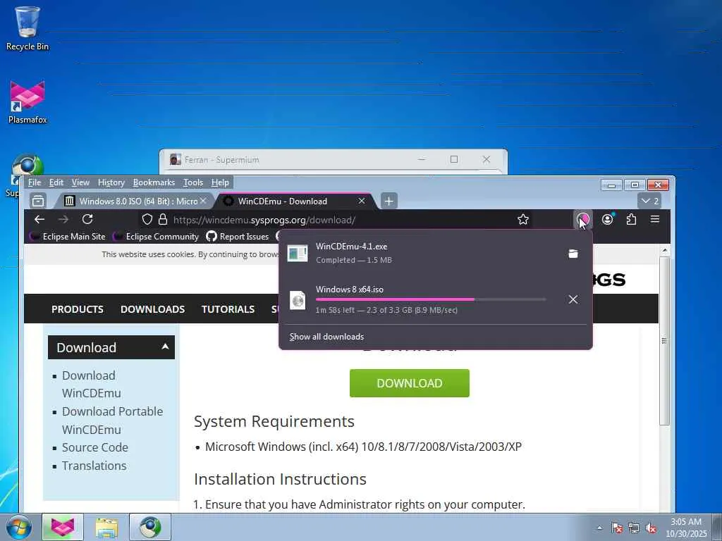Click Plasmafox in the taskbar
The height and width of the screenshot is (541, 722).
pos(63,527)
